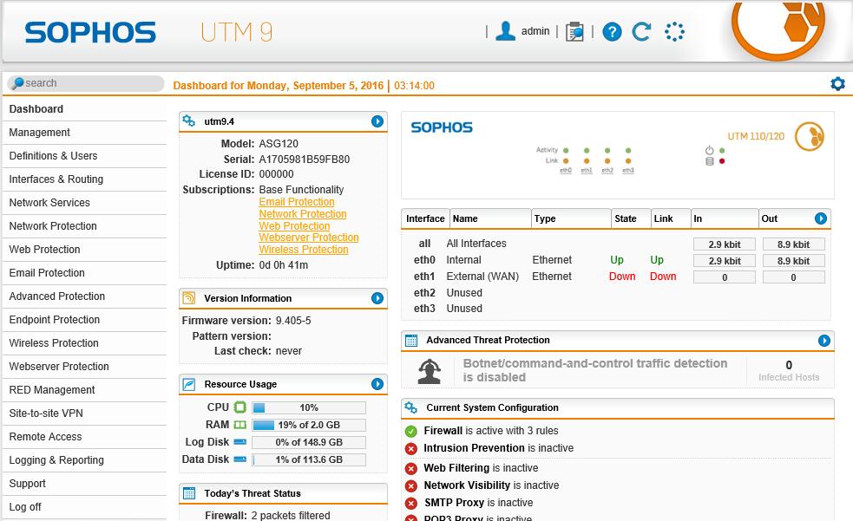The width and height of the screenshot is (853, 521).
Task: Click the firmware version 9.405-5
Action: click(x=293, y=321)
